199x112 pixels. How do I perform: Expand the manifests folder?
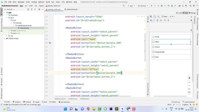pos(7,15)
